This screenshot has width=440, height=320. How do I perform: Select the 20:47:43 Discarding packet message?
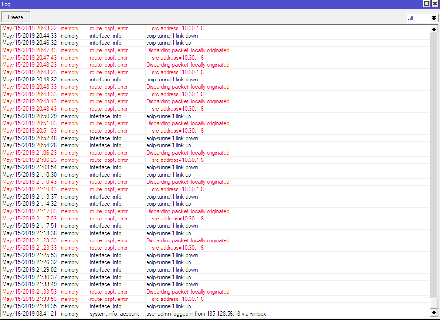pos(188,50)
